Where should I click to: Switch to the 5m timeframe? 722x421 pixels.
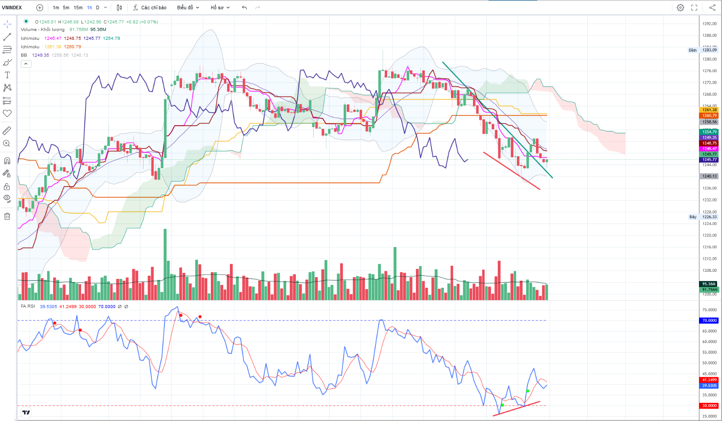coord(66,8)
